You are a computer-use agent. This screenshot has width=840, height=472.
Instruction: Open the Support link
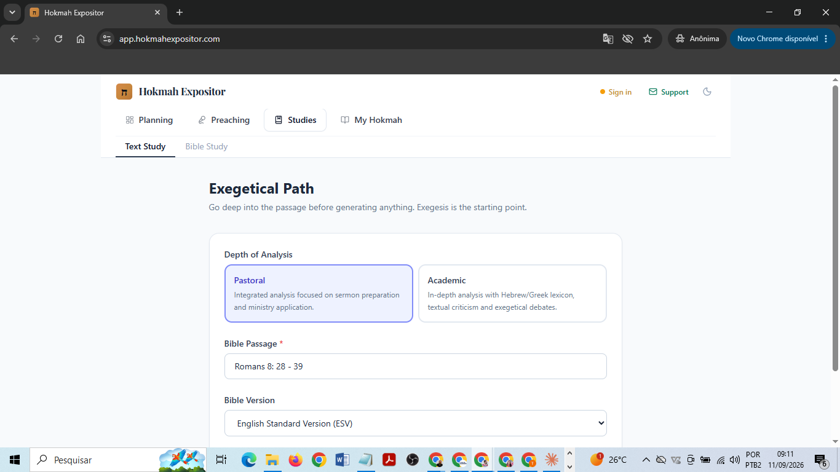coord(668,92)
